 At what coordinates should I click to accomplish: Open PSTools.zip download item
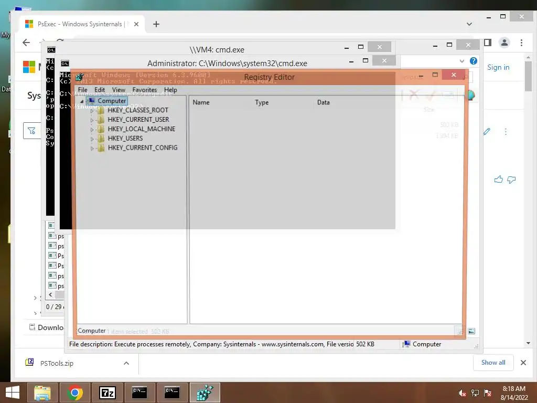pyautogui.click(x=57, y=363)
